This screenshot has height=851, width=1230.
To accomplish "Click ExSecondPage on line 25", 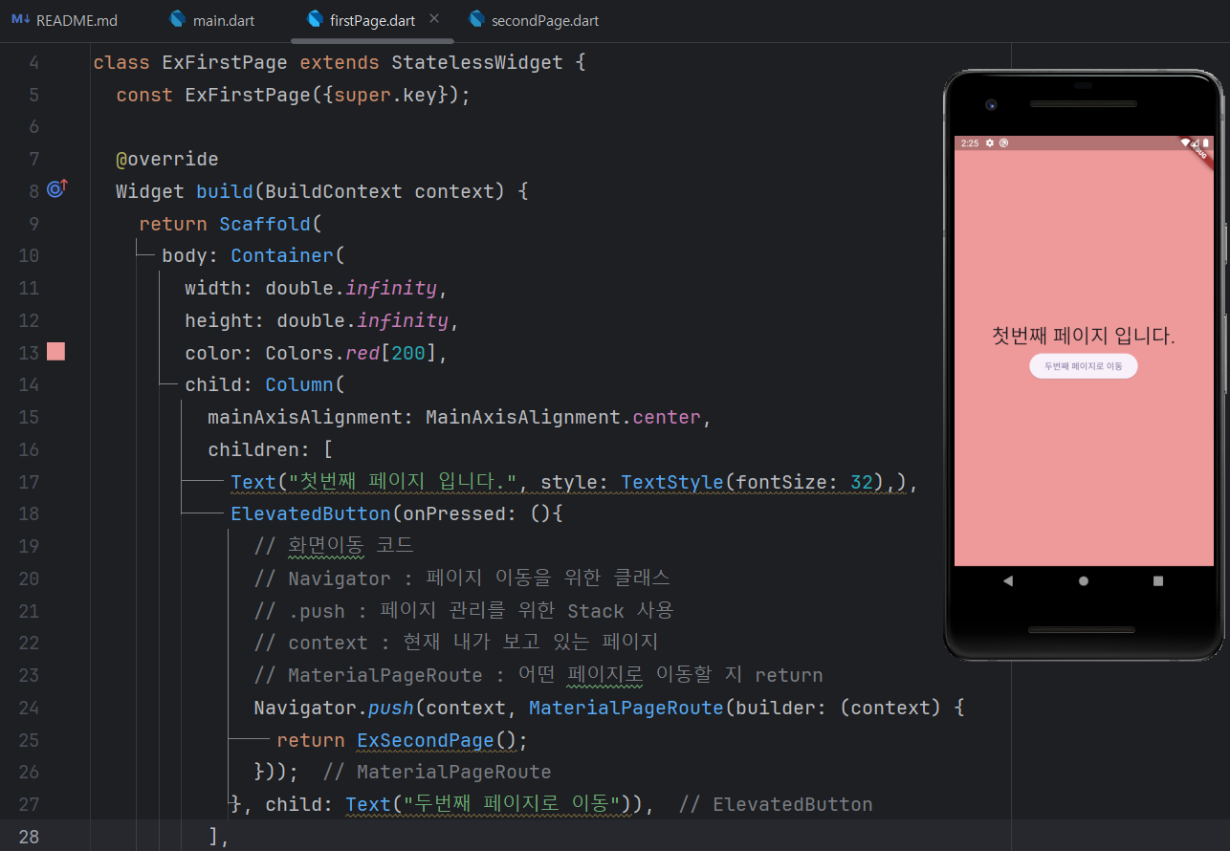I will pyautogui.click(x=426, y=740).
